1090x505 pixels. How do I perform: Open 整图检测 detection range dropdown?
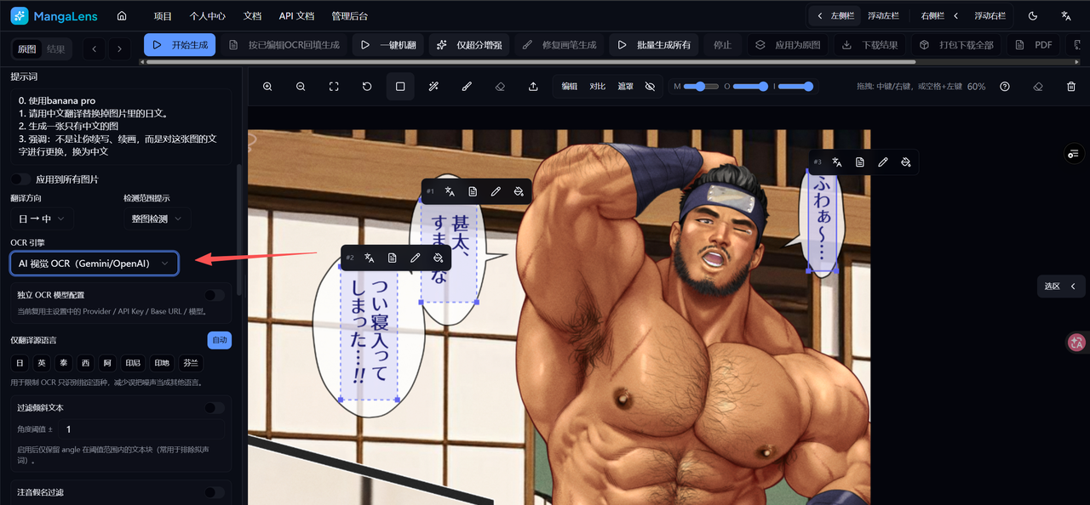[157, 218]
